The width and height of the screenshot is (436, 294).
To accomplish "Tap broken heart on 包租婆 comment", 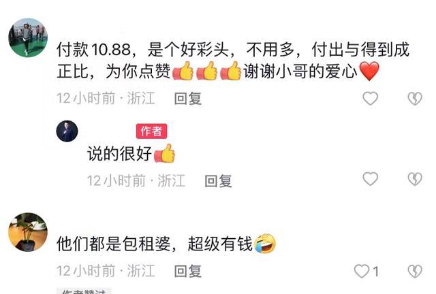I will pyautogui.click(x=415, y=272).
